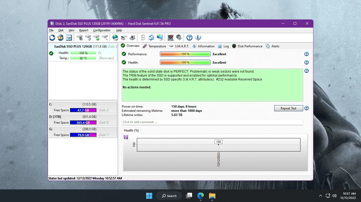Click the speaker sound toolbar icon

click(179, 38)
